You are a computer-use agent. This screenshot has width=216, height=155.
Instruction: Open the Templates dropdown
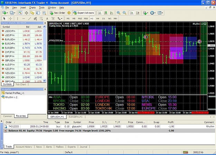pyautogui.click(x=160, y=13)
